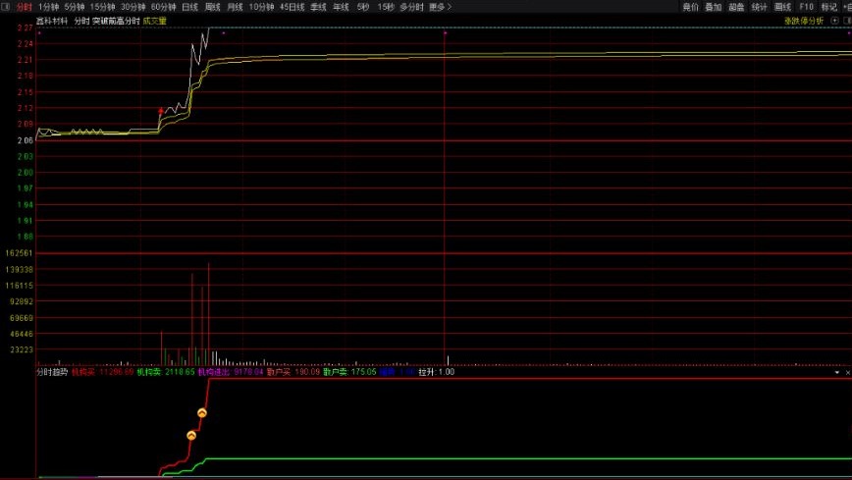Select the 5秒 period tab

[x=363, y=7]
